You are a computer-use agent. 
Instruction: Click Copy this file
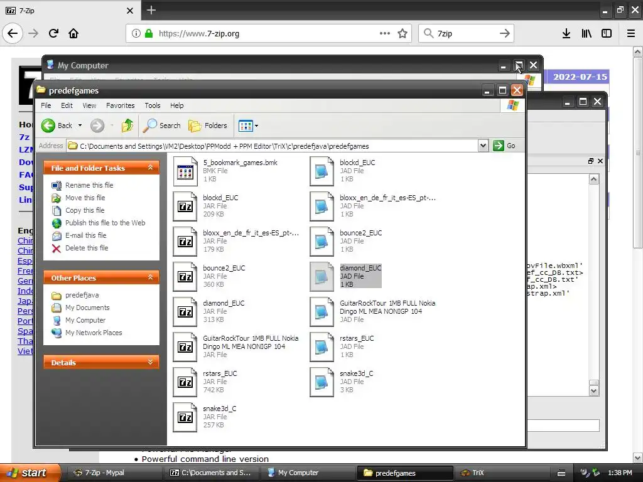coord(85,210)
